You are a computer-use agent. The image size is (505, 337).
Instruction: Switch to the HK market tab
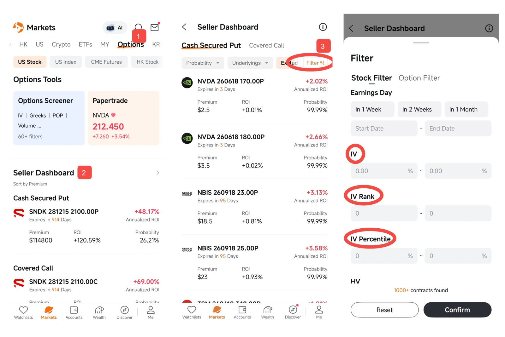click(23, 44)
